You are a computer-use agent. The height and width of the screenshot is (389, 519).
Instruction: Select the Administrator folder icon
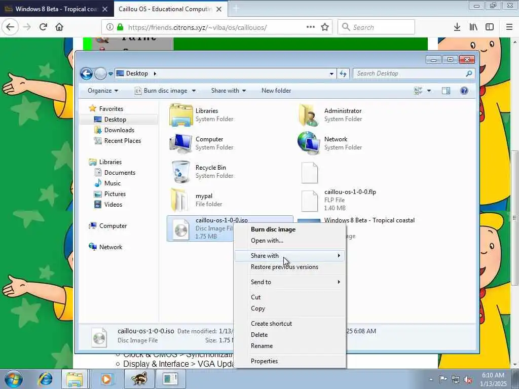point(309,115)
